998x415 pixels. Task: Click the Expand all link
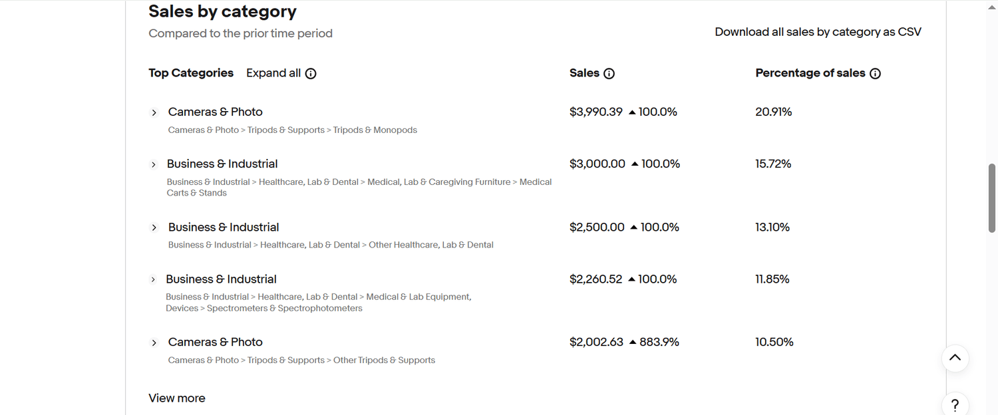273,73
